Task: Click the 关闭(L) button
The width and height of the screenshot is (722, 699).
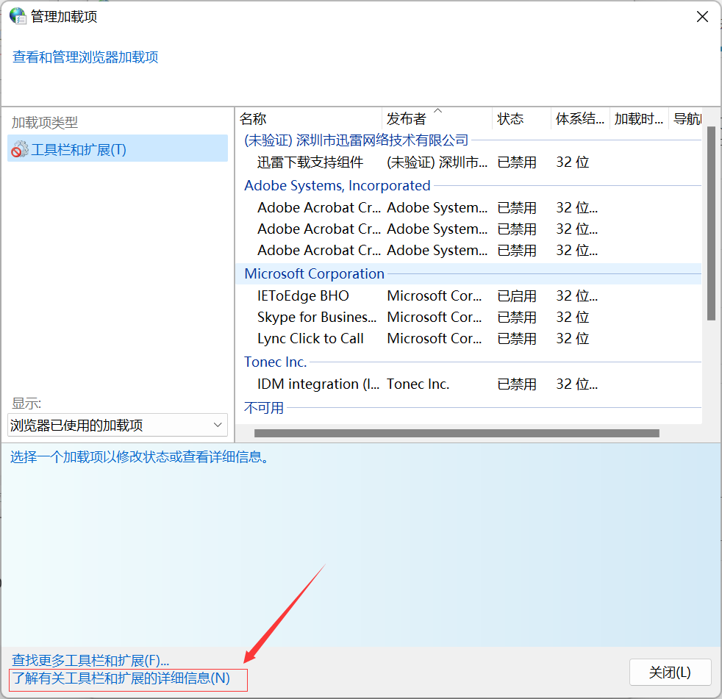Action: pyautogui.click(x=670, y=673)
